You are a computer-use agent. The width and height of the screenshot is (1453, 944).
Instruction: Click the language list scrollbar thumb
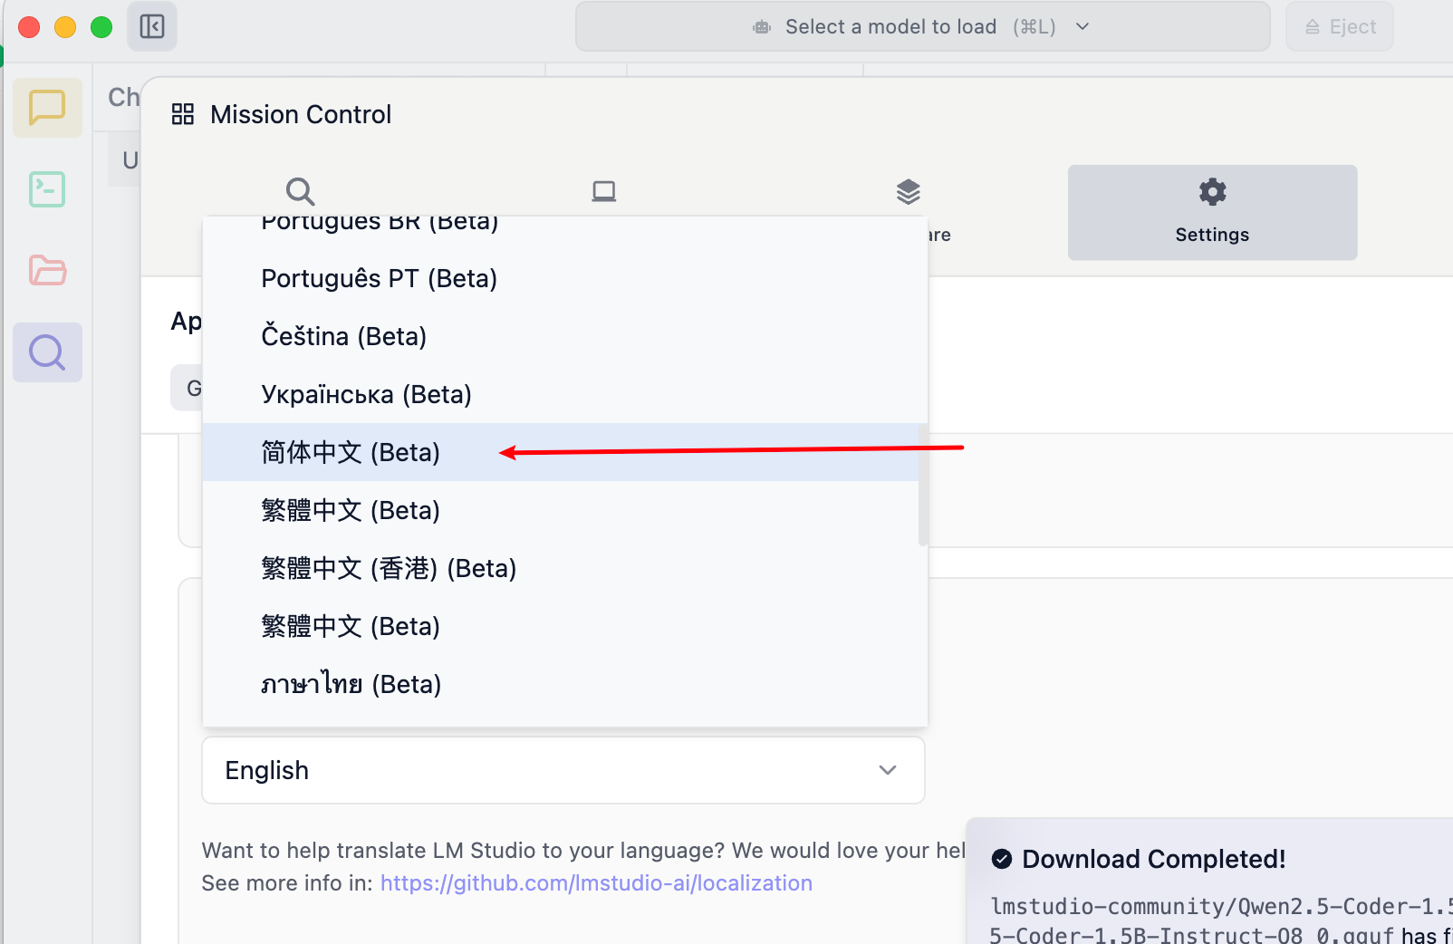pos(923,485)
